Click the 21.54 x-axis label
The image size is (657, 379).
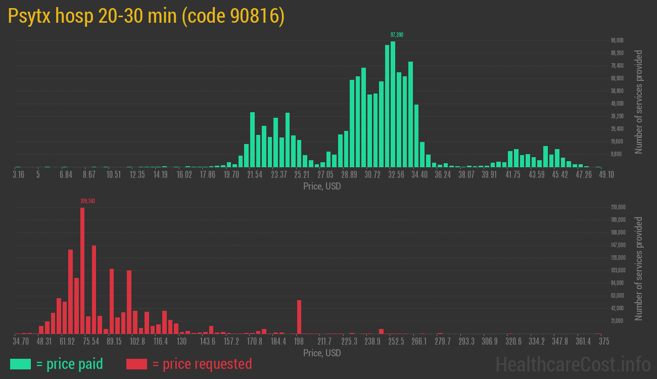255,175
